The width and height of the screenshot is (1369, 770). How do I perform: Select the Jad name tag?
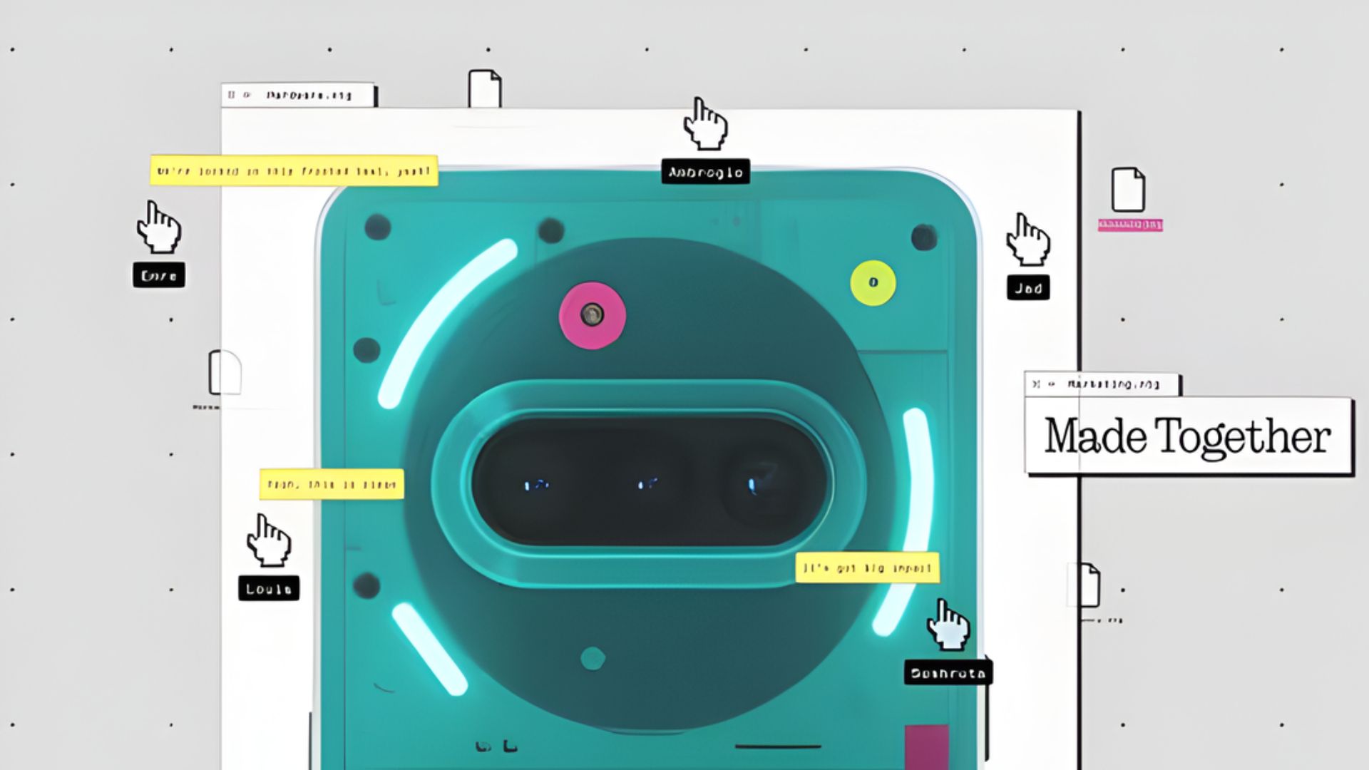click(x=1027, y=288)
